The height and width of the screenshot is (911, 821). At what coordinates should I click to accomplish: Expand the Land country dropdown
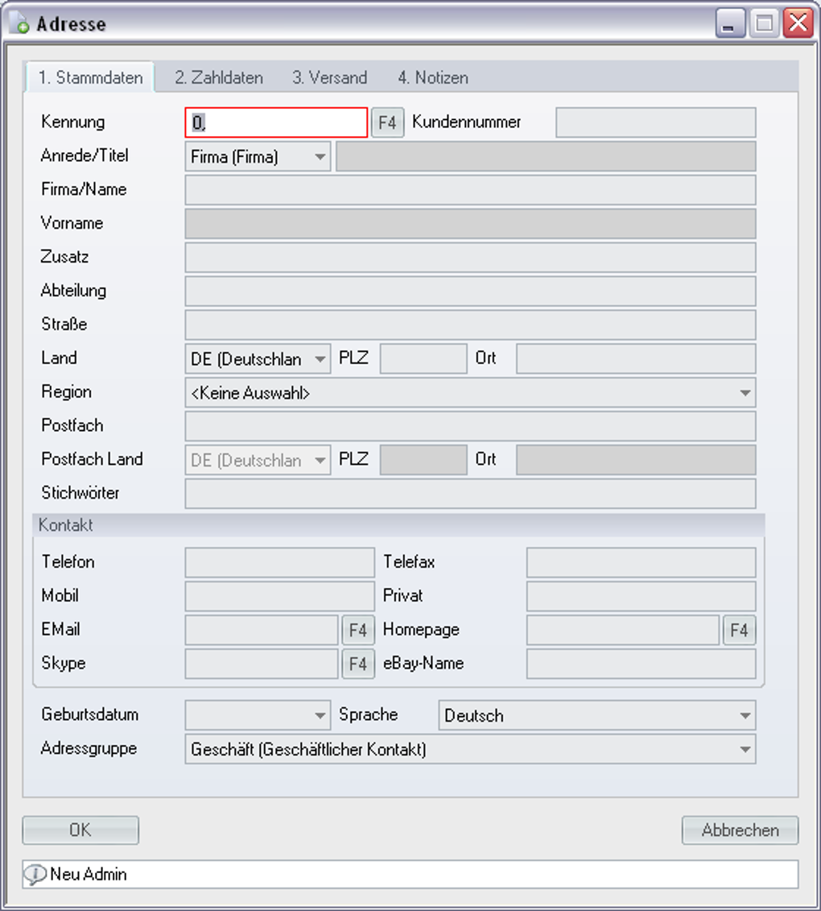[x=320, y=359]
